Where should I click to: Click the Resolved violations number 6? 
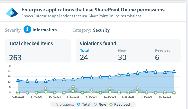coord(157,57)
